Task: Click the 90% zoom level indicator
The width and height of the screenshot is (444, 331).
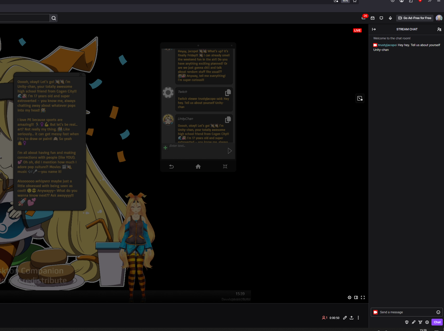Action: [345, 1]
